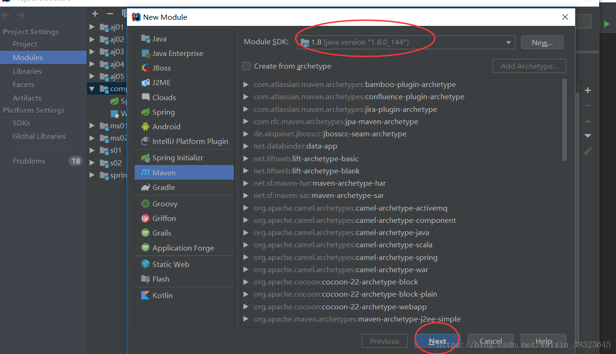Open SDKs platform settings
616x354 pixels.
[x=21, y=123]
